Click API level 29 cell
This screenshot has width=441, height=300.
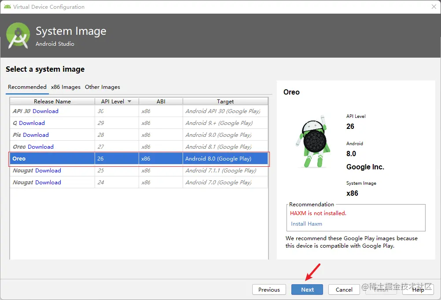[x=117, y=123]
